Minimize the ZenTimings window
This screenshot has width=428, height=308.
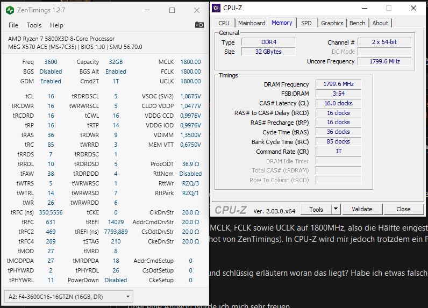(147, 10)
